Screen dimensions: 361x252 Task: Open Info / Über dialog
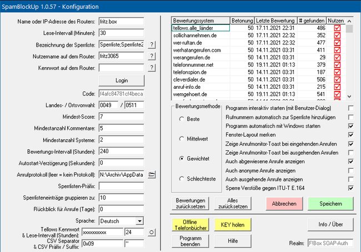(x=330, y=224)
